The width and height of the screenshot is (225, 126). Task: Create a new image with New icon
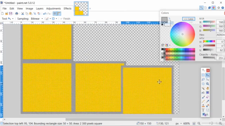point(2,14)
